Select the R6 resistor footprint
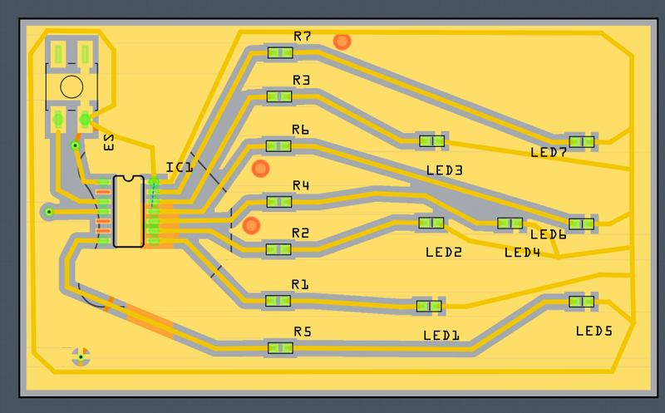 [x=279, y=146]
